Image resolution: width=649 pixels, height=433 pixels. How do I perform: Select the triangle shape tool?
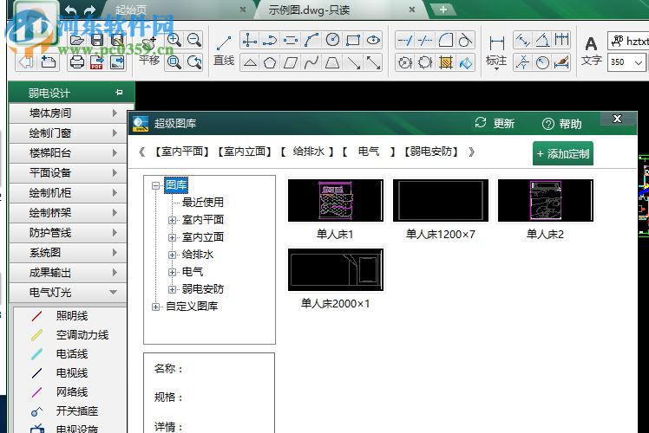[250, 63]
